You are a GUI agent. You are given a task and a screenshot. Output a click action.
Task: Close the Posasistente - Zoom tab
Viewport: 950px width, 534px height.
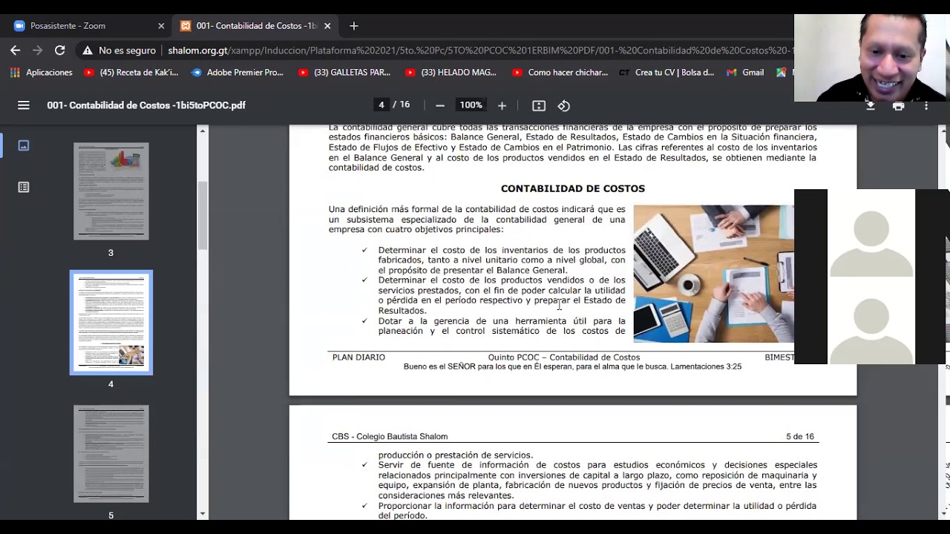pyautogui.click(x=161, y=26)
